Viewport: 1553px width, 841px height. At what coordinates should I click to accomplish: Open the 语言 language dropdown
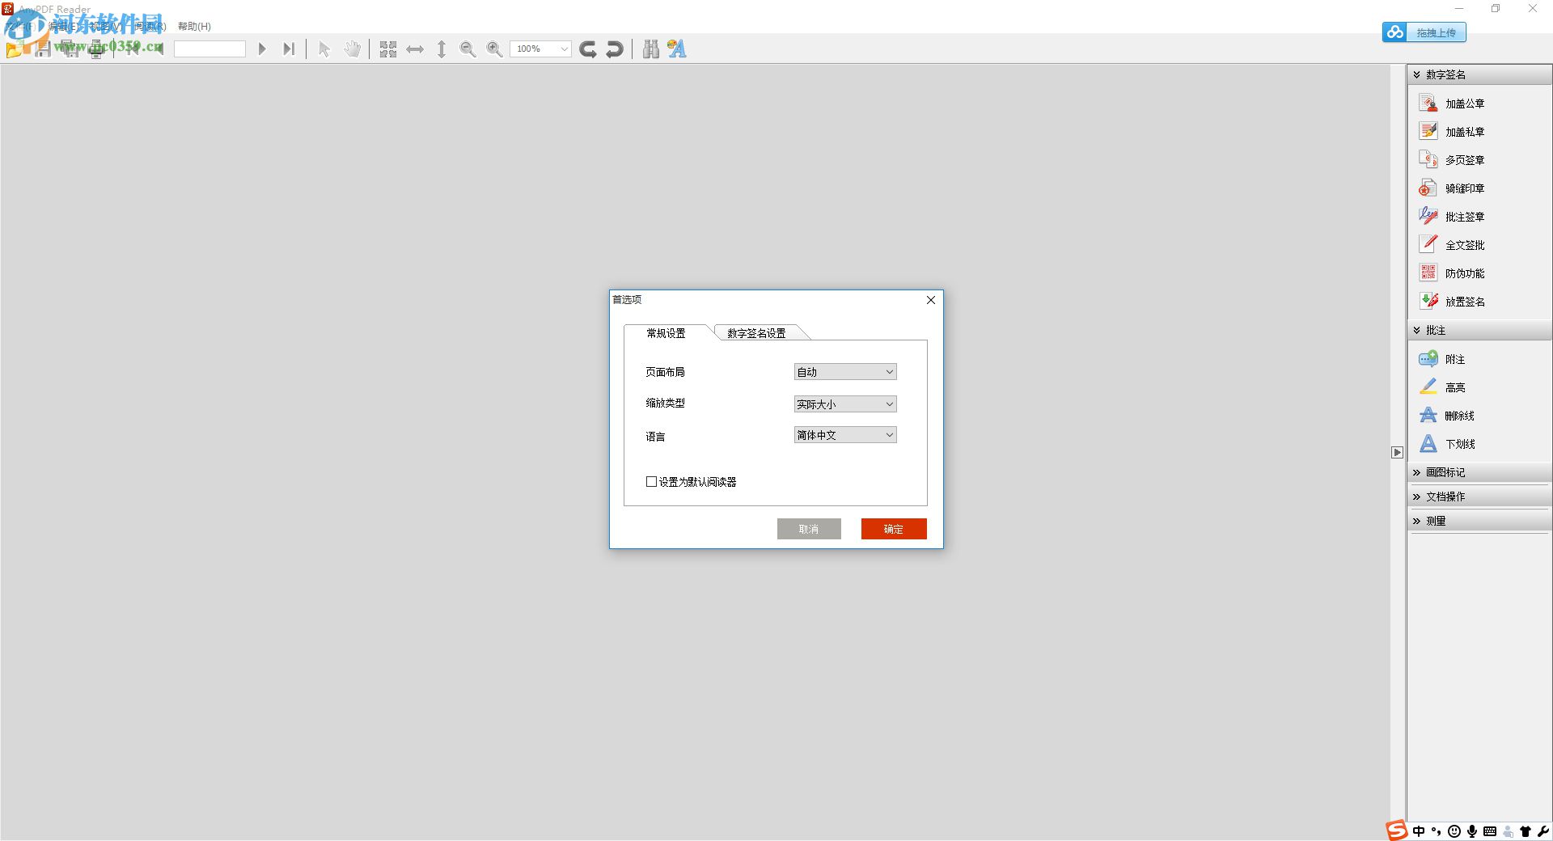(844, 435)
